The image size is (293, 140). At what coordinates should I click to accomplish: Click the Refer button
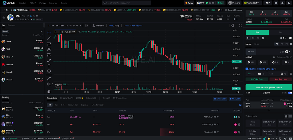(x=189, y=3)
